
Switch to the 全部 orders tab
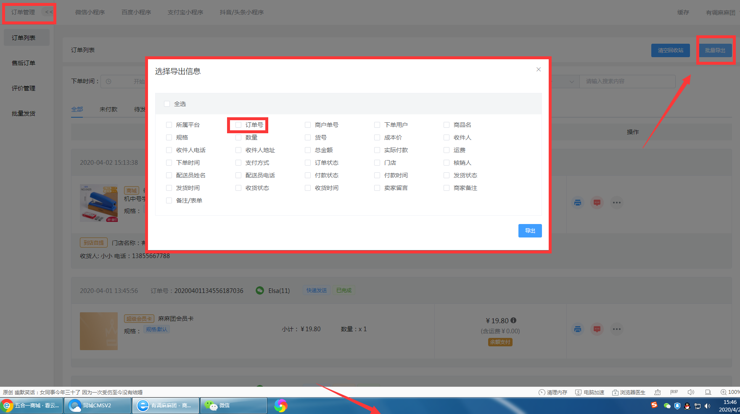(77, 109)
